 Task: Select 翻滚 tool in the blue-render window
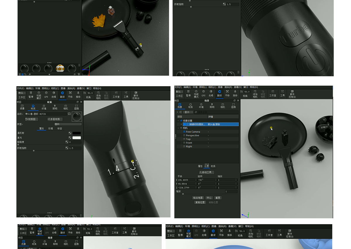(213, 233)
